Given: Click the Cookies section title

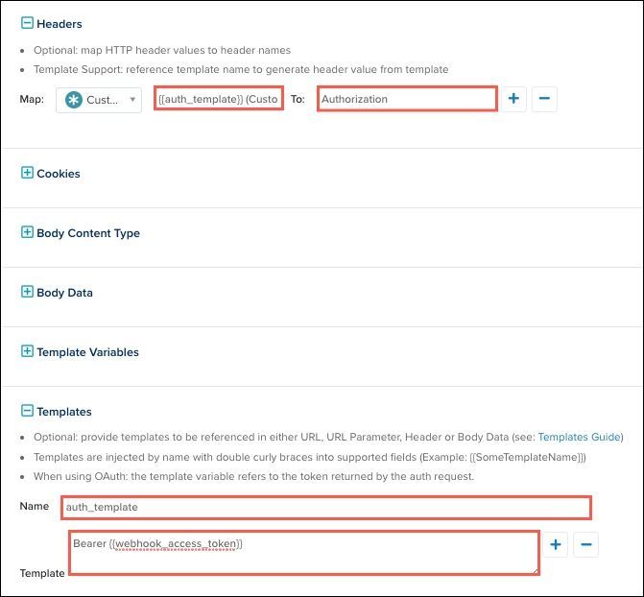Looking at the screenshot, I should (x=59, y=174).
